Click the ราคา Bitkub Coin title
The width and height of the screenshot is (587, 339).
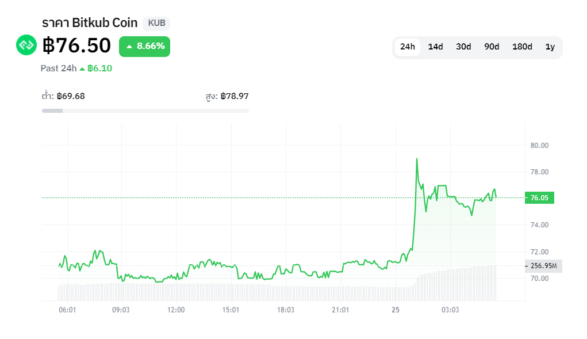[x=90, y=23]
